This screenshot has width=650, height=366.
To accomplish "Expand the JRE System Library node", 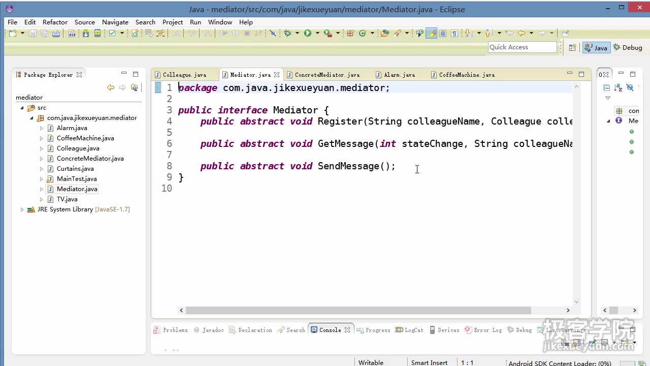I will click(22, 209).
